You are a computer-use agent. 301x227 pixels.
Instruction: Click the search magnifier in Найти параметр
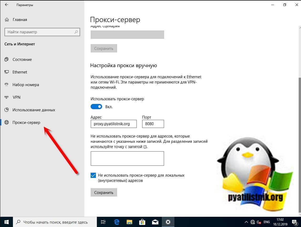76,32
